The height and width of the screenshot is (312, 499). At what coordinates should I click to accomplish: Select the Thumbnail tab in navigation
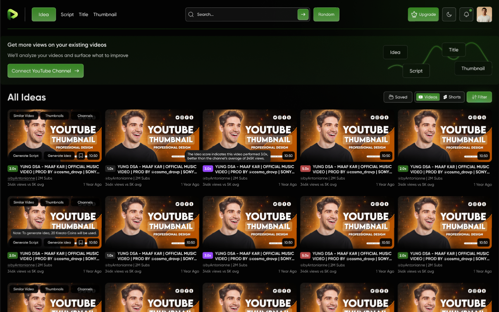pos(105,14)
